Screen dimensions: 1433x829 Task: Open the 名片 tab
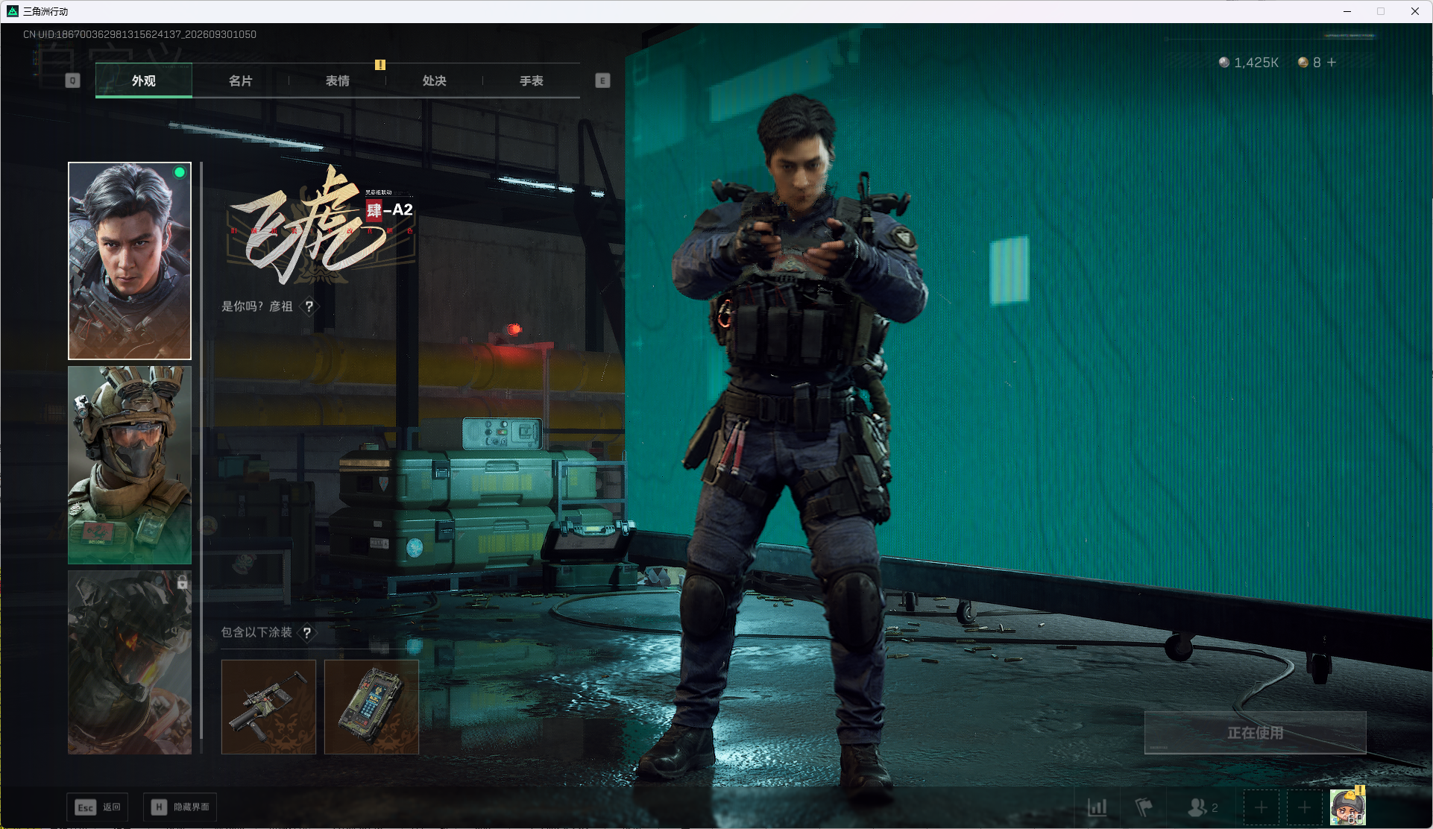[240, 81]
